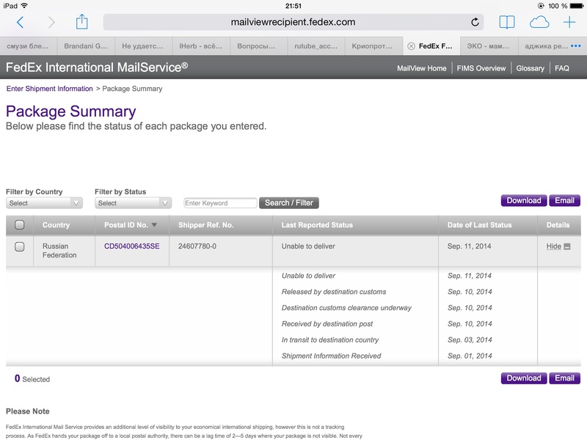Click the top Download button
Screen dimensions: 587x440
pyautogui.click(x=524, y=200)
